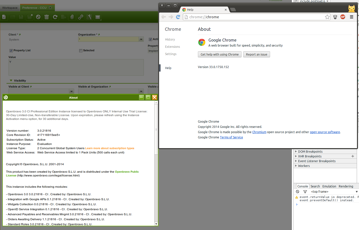This screenshot has width=359, height=230.
Task: Switch to DevTools Search tab
Action: point(315,186)
